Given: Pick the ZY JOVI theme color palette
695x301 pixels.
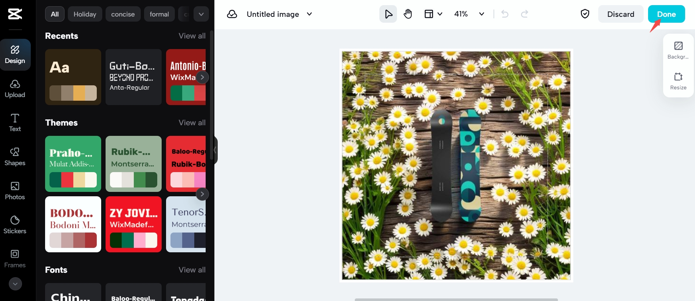Looking at the screenshot, I should click(x=133, y=240).
